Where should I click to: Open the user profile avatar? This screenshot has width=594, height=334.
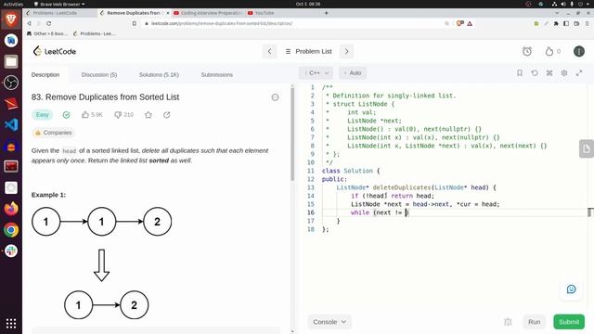(579, 51)
